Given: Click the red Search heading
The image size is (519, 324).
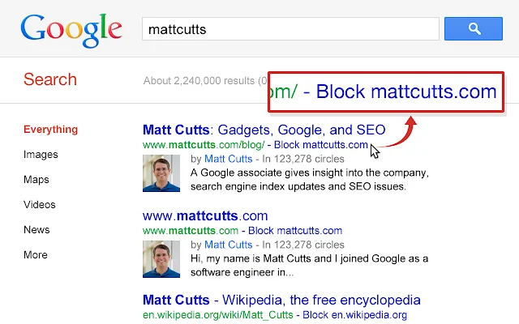Looking at the screenshot, I should [50, 79].
